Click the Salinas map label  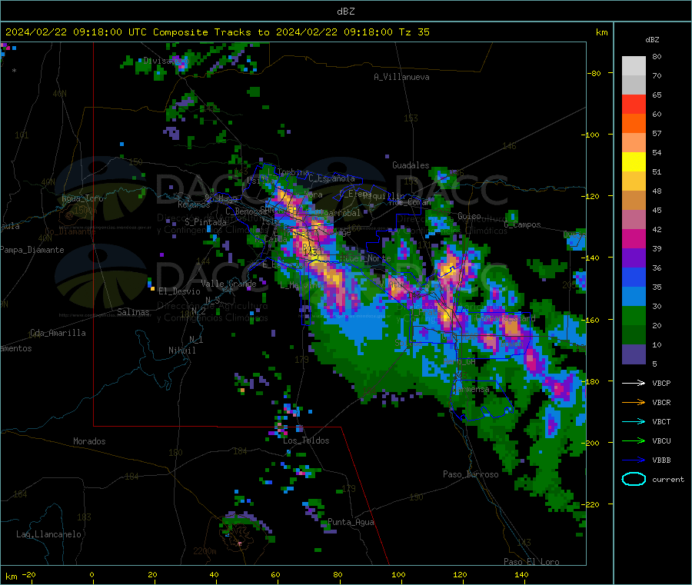click(133, 312)
